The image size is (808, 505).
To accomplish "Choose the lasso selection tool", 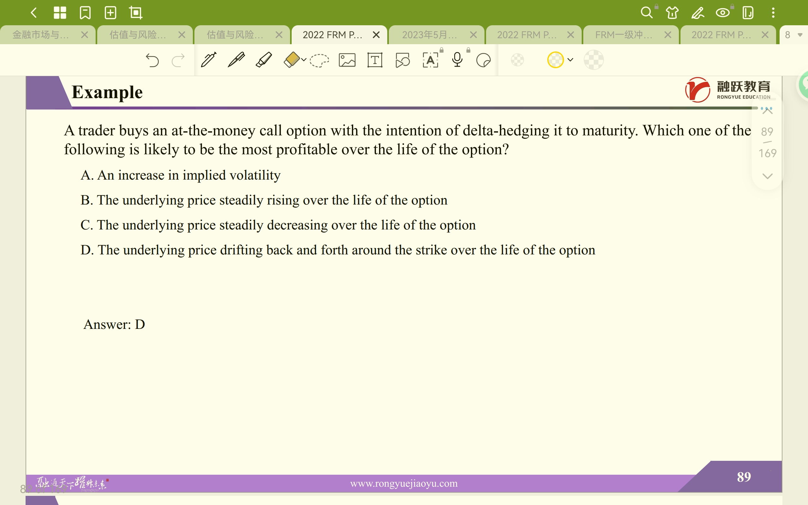I will click(x=319, y=61).
